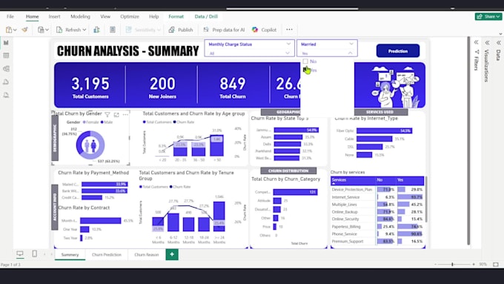Open the Optimize ribbon tab
This screenshot has height=284, width=504.
130,16
